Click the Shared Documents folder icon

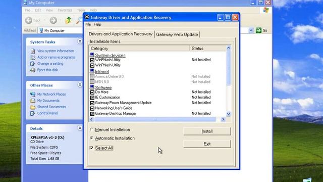pyautogui.click(x=33, y=107)
